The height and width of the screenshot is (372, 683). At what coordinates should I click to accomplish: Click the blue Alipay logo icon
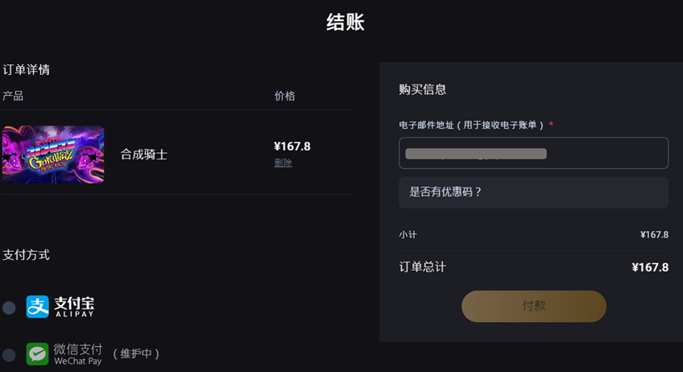(38, 307)
